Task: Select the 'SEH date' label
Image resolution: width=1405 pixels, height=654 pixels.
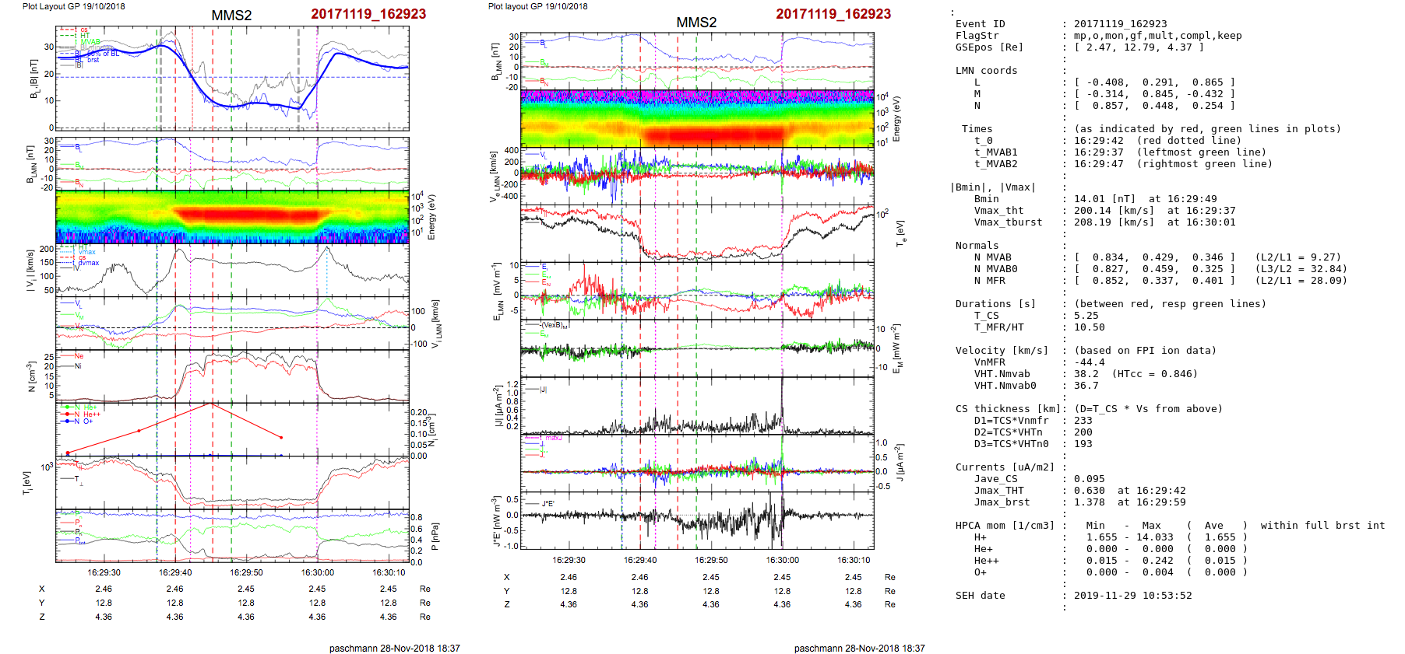Action: click(x=980, y=596)
